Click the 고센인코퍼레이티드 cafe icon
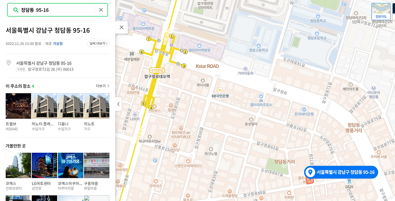 (x=188, y=161)
